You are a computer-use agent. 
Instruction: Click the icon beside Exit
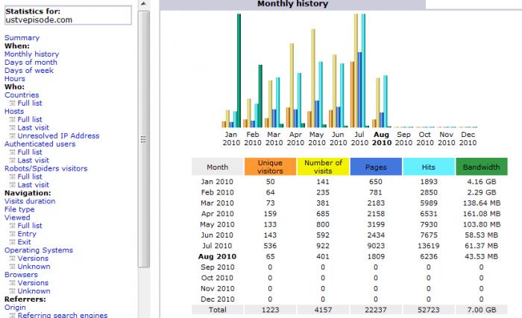[13, 242]
